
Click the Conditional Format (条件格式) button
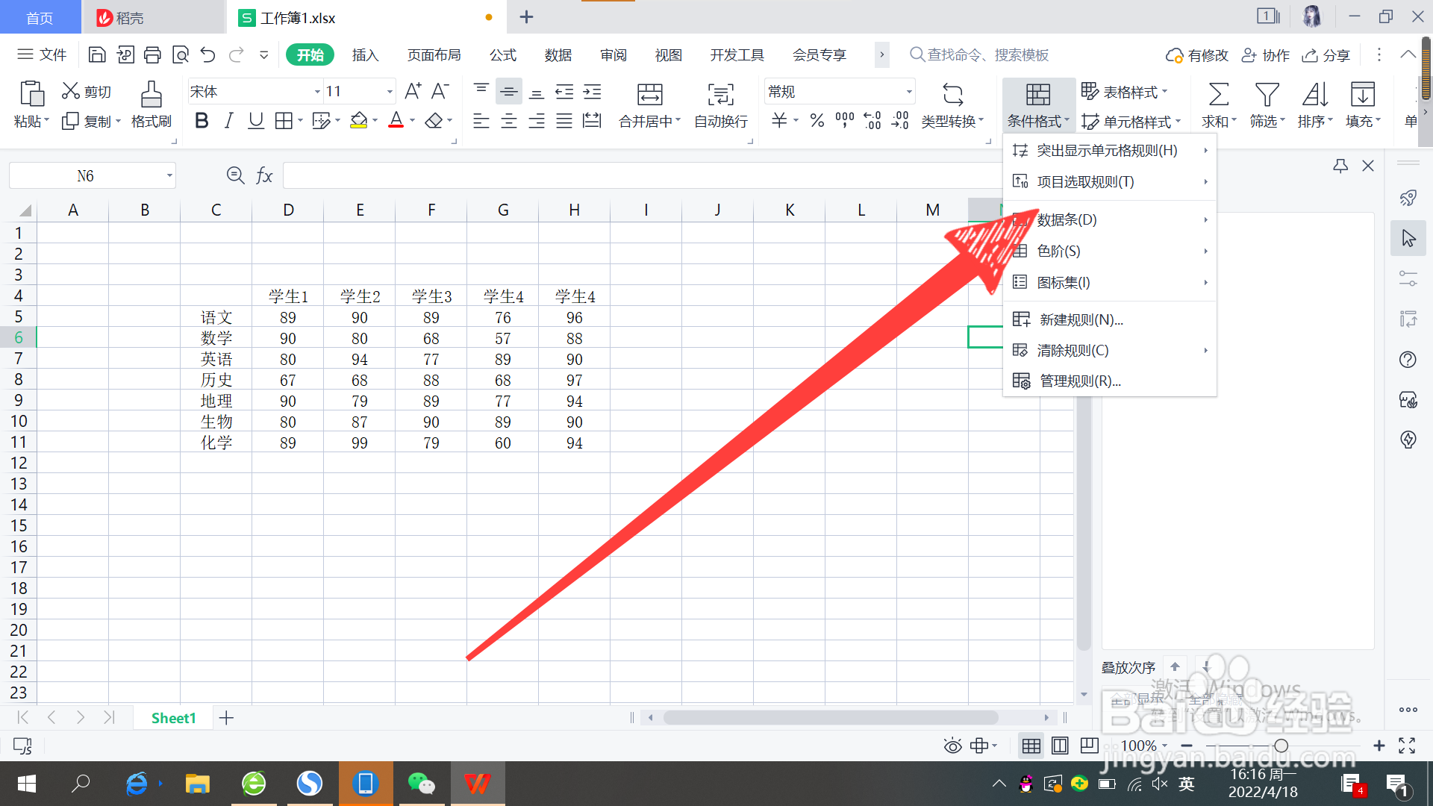tap(1038, 104)
